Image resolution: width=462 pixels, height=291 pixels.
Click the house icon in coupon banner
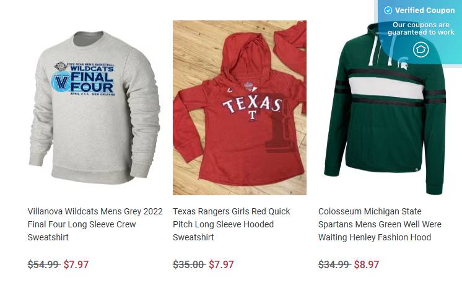(421, 49)
